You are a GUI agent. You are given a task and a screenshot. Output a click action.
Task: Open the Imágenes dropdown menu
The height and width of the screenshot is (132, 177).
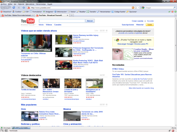click(48, 12)
